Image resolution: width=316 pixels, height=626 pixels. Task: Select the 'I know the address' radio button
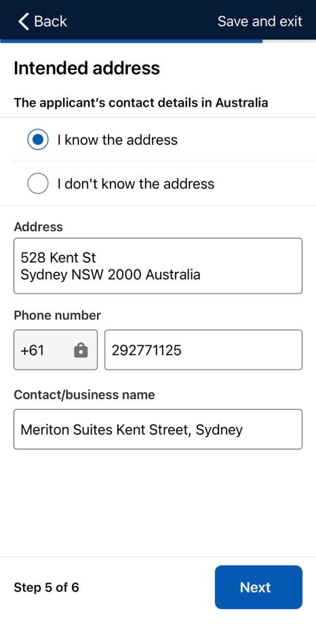(38, 140)
